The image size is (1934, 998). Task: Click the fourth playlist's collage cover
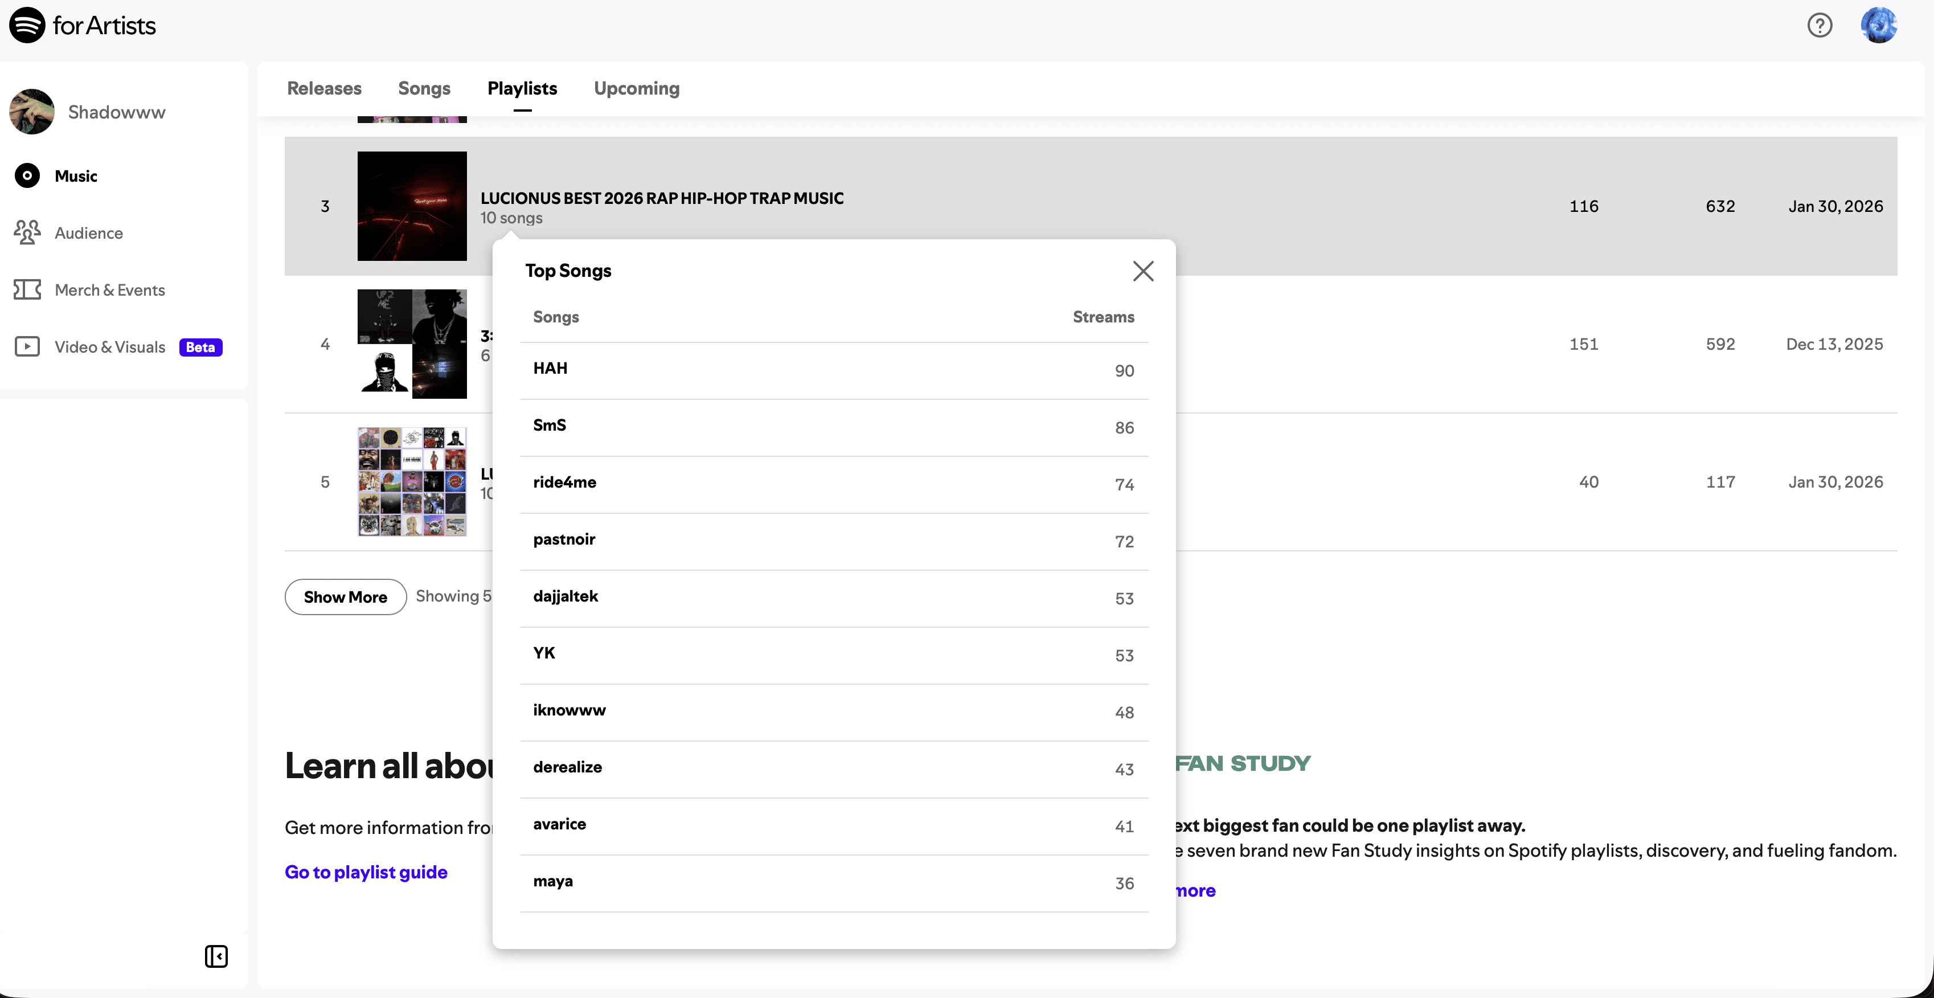tap(411, 344)
